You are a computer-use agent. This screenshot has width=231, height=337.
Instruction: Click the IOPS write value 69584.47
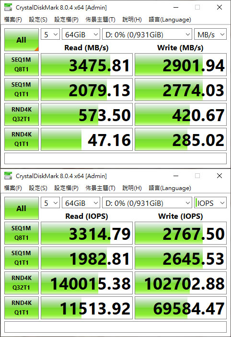click(x=181, y=308)
